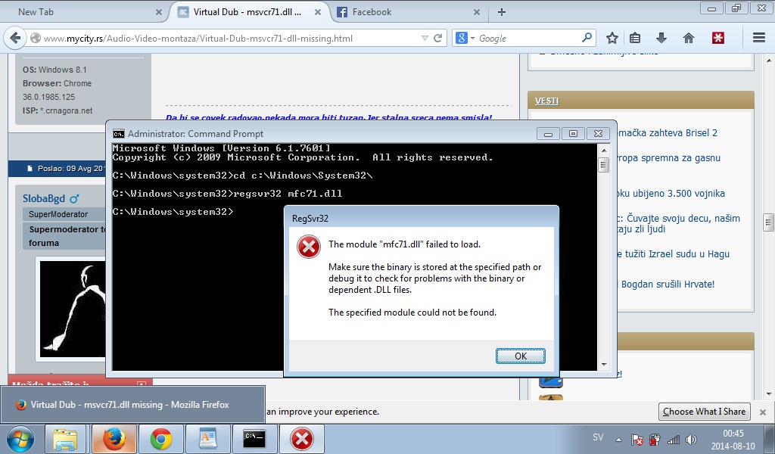Click the address bar URL

198,38
